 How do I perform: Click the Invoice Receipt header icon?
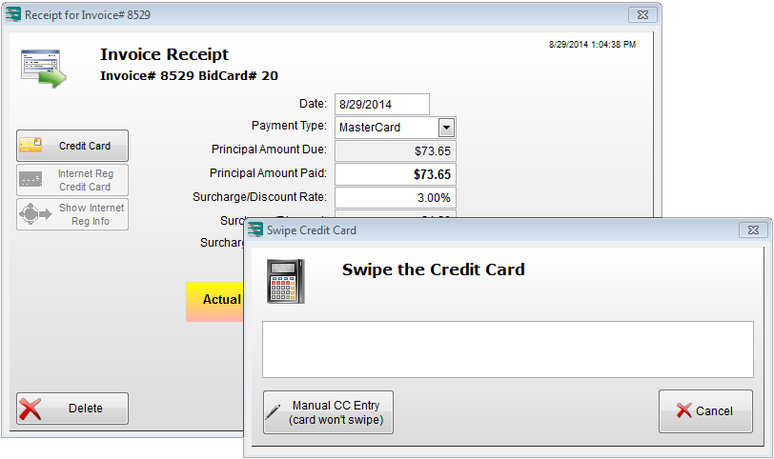click(x=43, y=69)
